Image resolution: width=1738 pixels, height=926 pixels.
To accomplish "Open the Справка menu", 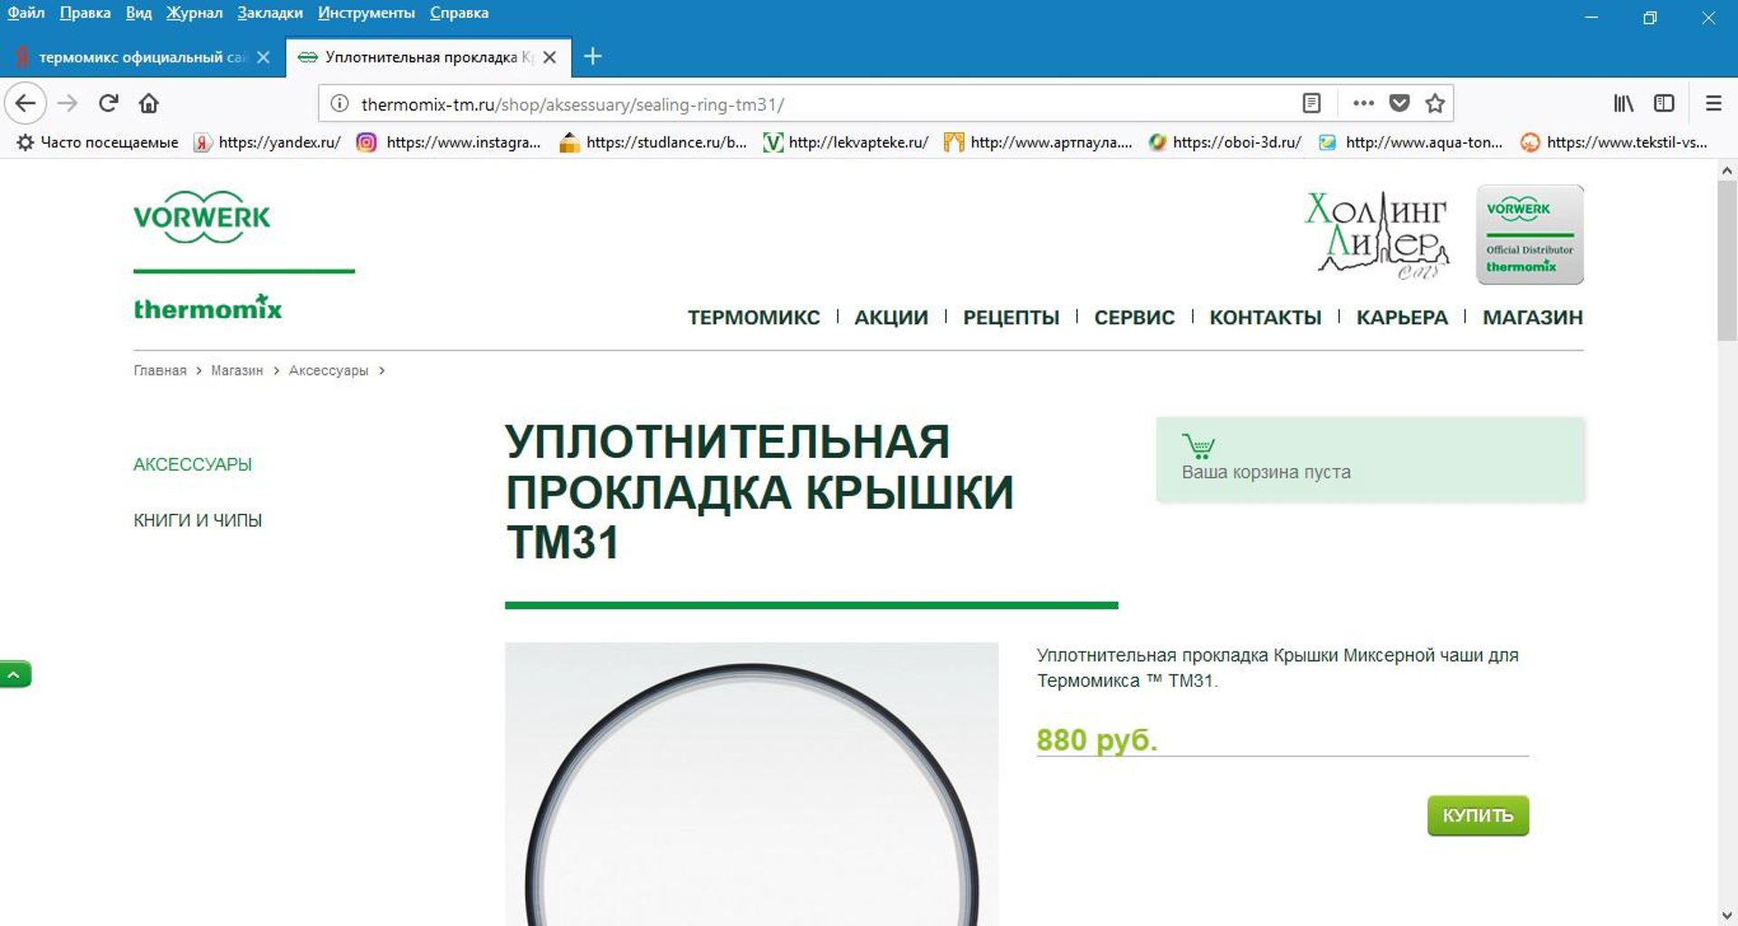I will click(x=459, y=13).
